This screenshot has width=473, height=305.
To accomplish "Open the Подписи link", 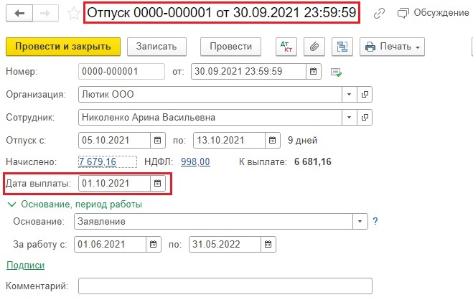I will pyautogui.click(x=26, y=266).
